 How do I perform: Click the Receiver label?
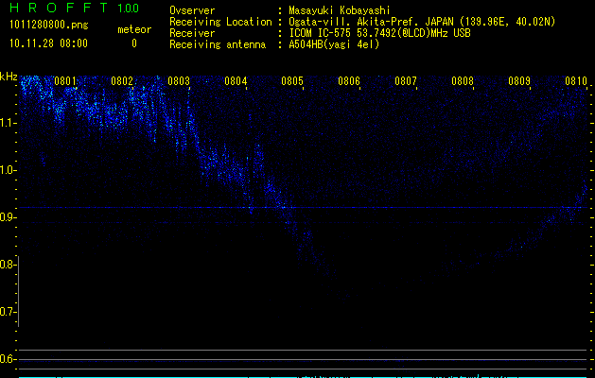click(x=192, y=33)
